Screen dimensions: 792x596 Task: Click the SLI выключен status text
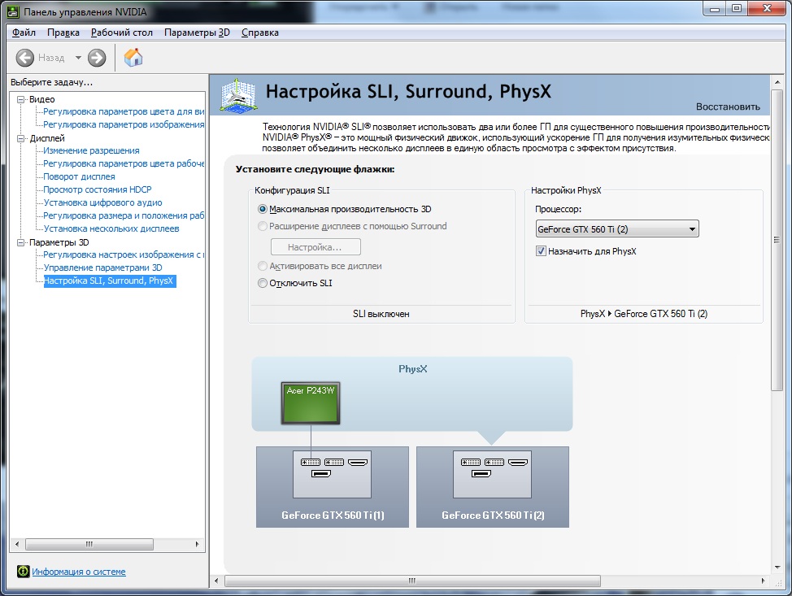coord(381,314)
